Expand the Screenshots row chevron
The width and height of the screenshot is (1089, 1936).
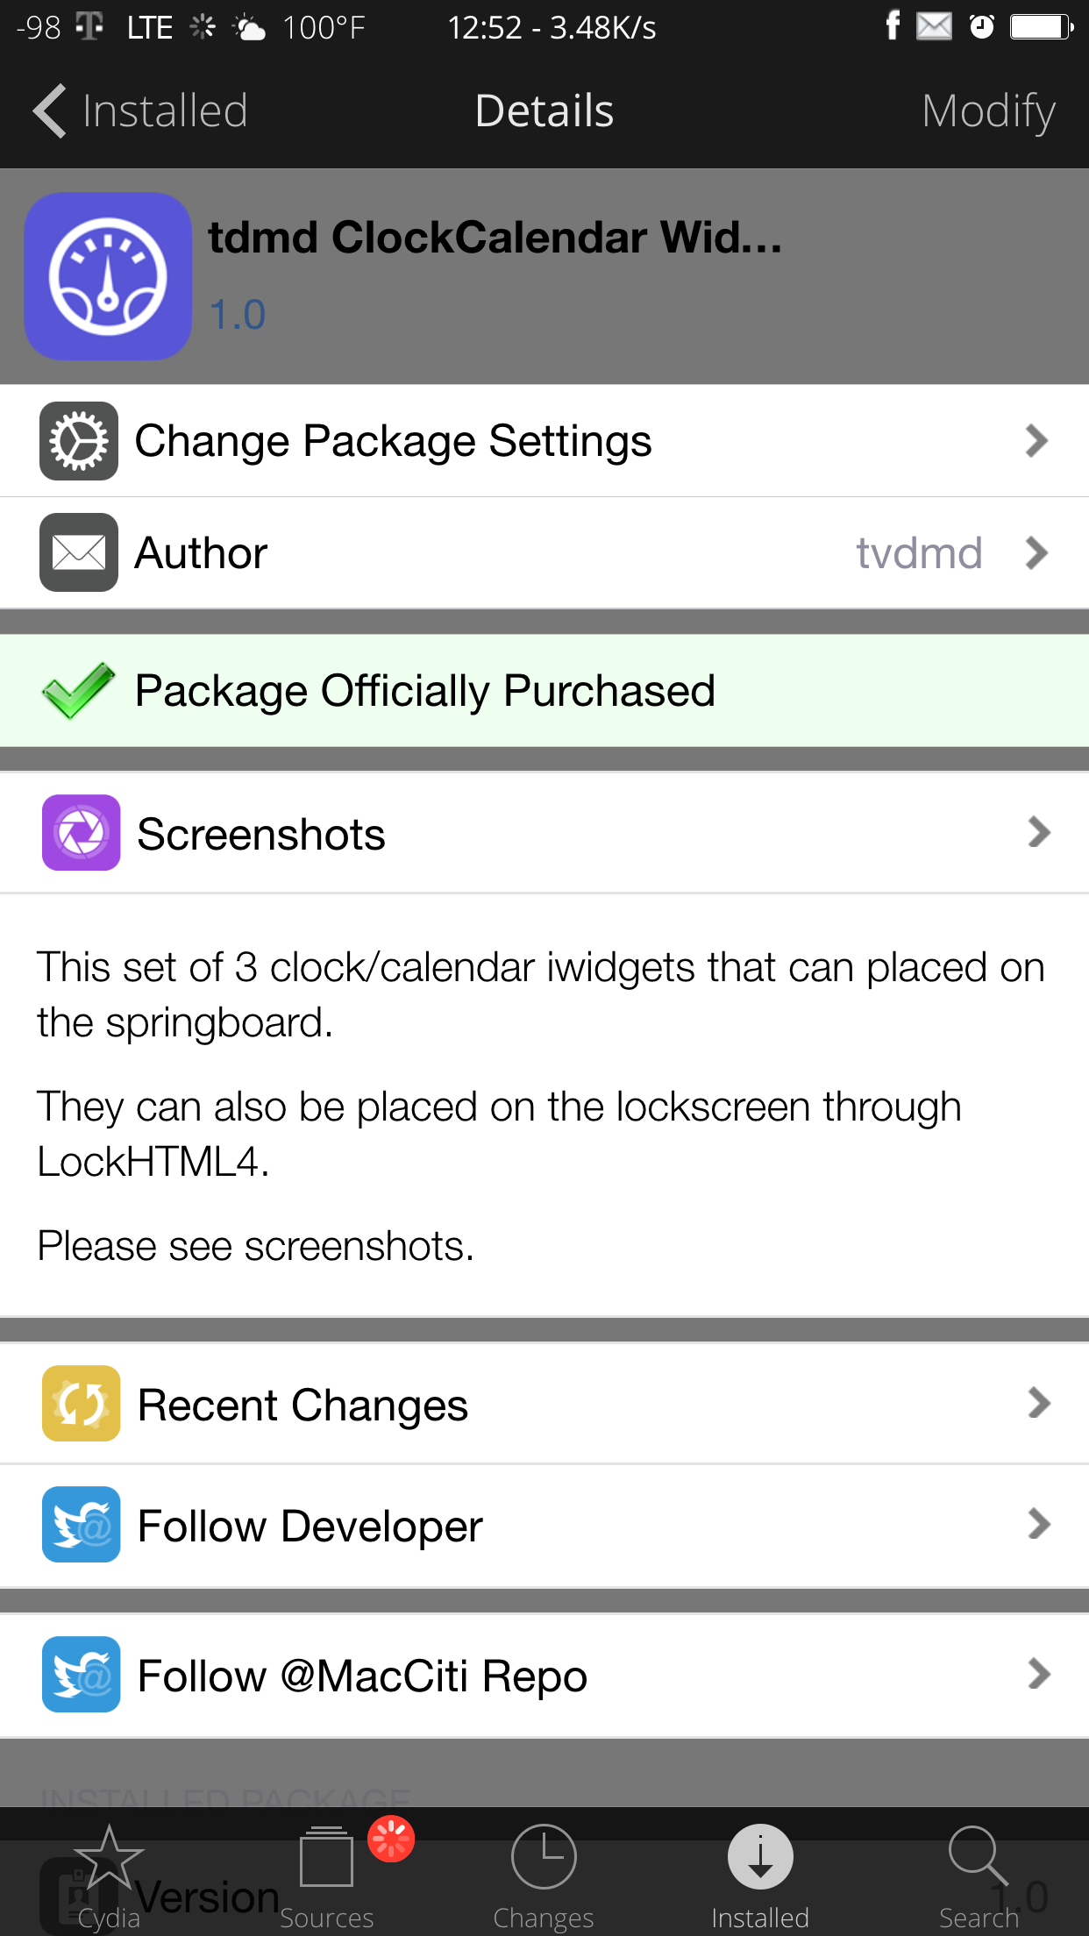click(1038, 832)
